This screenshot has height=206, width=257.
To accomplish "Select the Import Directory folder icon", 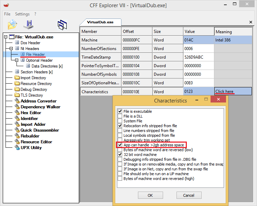I will tap(17, 78).
